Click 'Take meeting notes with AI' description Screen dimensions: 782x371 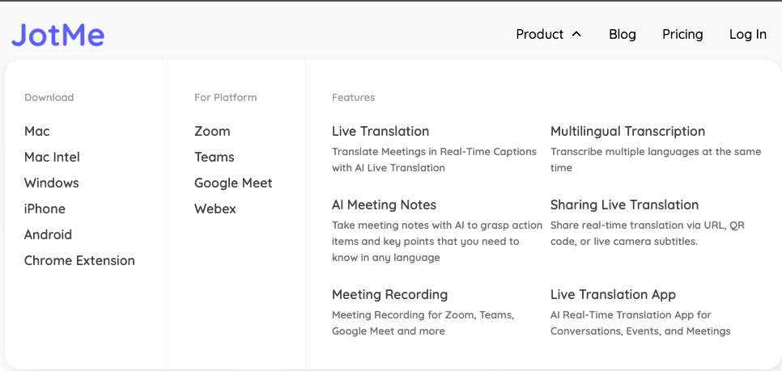pos(437,241)
